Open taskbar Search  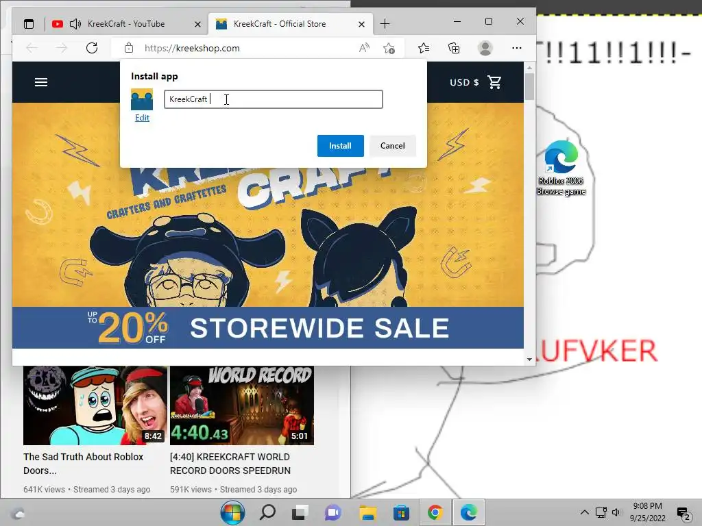268,512
